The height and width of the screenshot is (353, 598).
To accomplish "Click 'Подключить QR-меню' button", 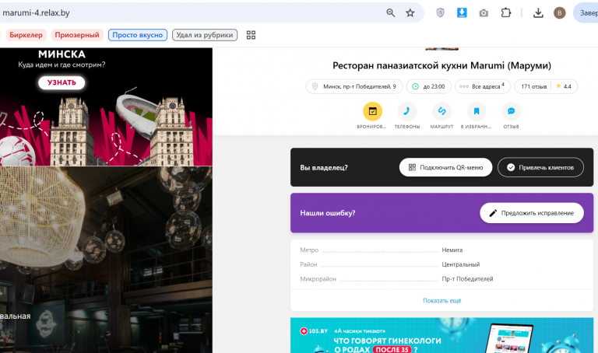I will pos(445,167).
